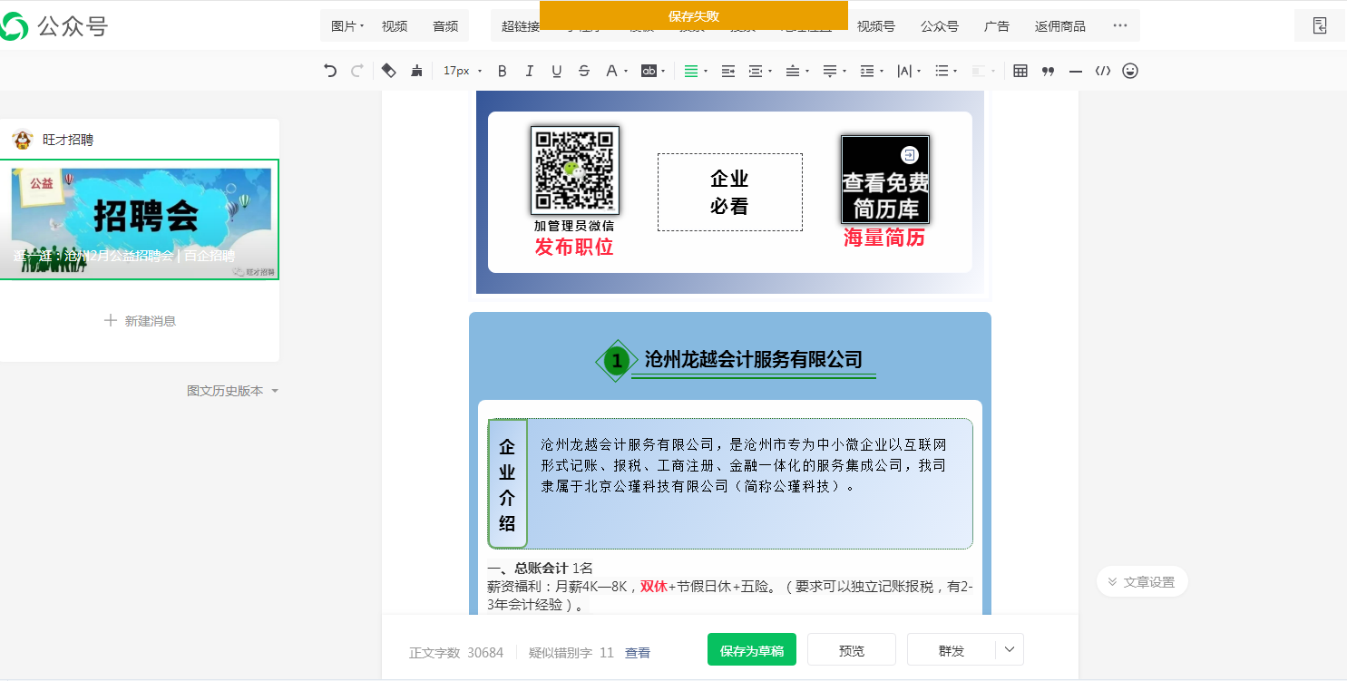Toggle italic formatting
The width and height of the screenshot is (1347, 681).
[530, 71]
